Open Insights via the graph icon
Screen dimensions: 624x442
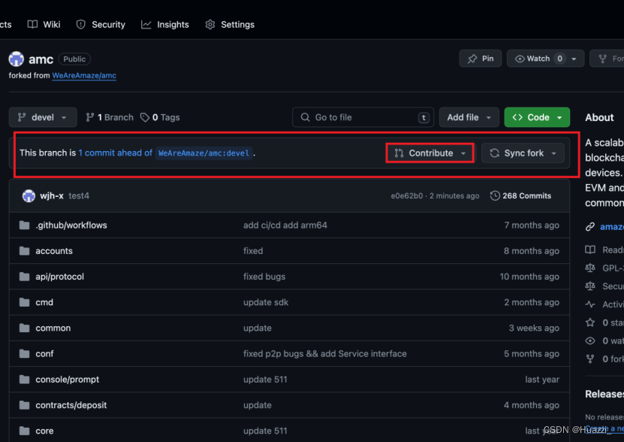(145, 24)
